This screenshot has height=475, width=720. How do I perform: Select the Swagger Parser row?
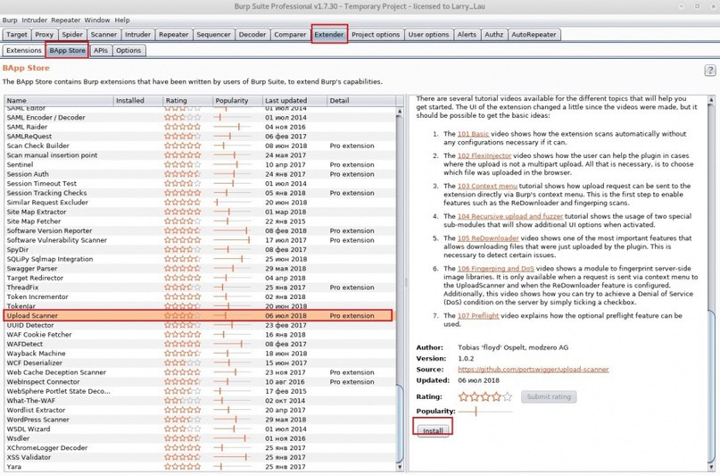(x=199, y=268)
